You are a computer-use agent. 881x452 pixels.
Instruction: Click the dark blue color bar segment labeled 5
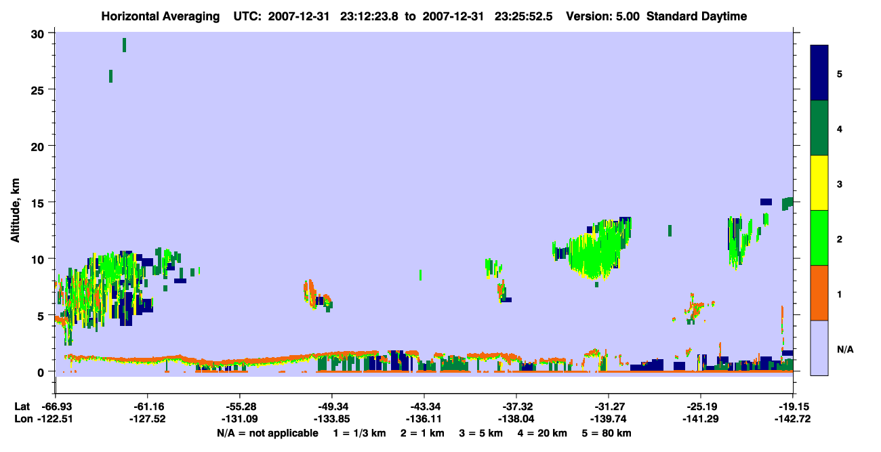coord(819,73)
